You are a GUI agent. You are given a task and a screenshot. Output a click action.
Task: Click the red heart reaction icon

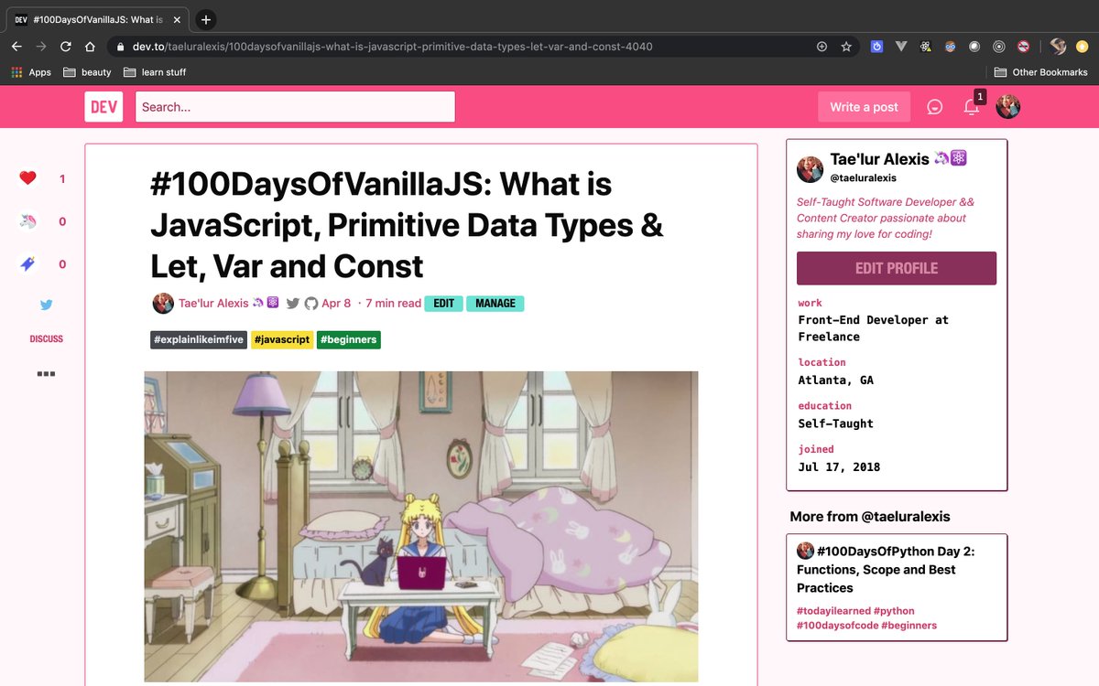coord(27,178)
